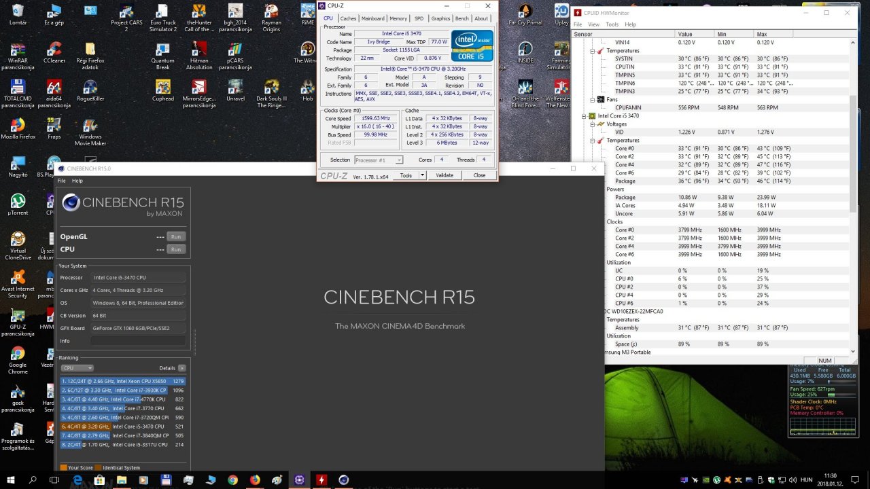This screenshot has width=870, height=489.
Task: Open the Bench tab in CPU-Z
Action: [x=462, y=18]
